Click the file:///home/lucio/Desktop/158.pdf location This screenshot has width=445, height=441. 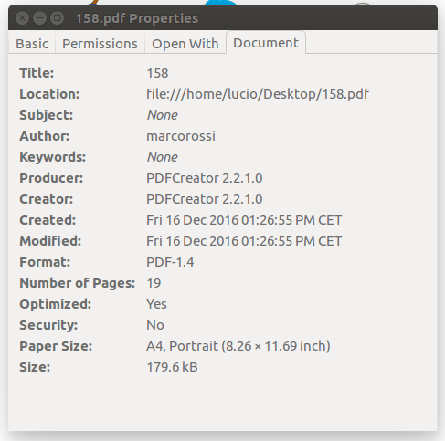[x=258, y=94]
